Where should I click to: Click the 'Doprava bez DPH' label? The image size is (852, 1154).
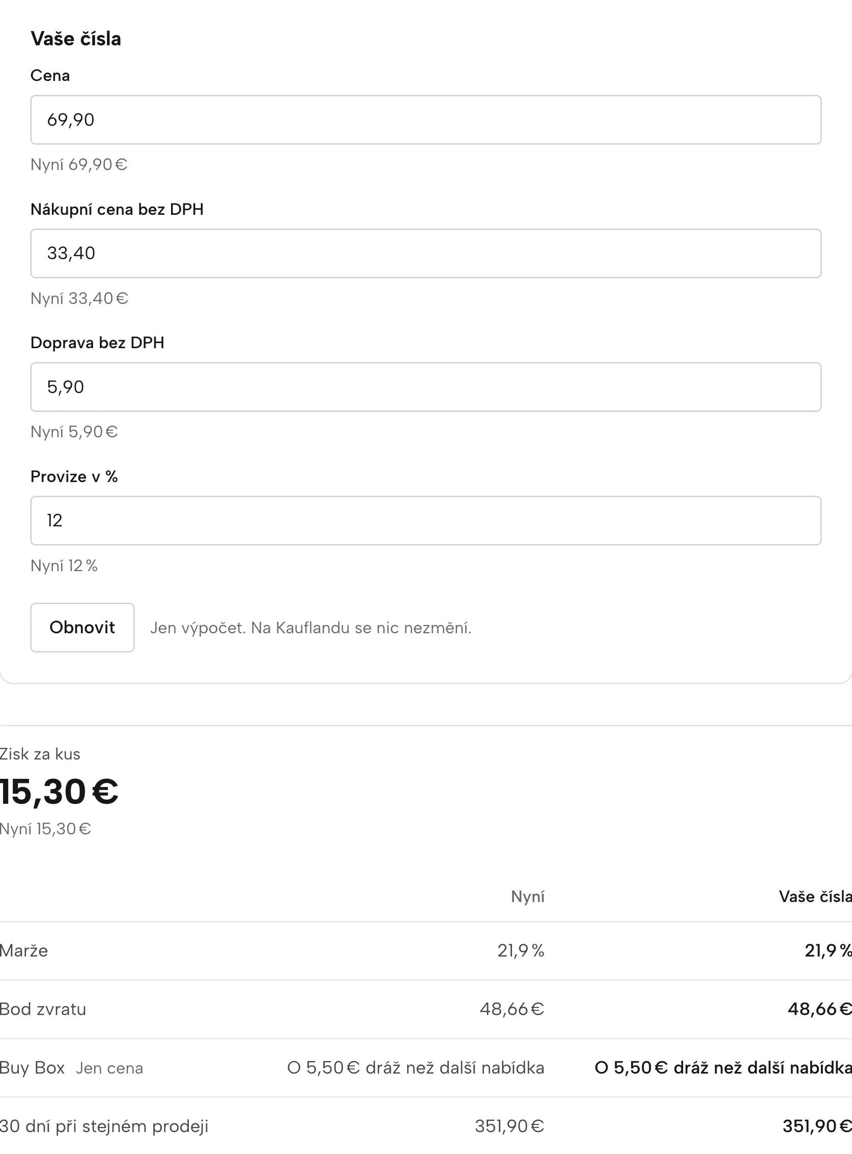[x=98, y=343]
